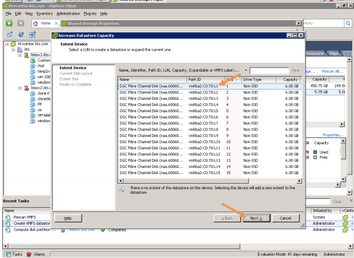Click the disk list scroll-left arrow
The height and width of the screenshot is (258, 354).
[120, 181]
